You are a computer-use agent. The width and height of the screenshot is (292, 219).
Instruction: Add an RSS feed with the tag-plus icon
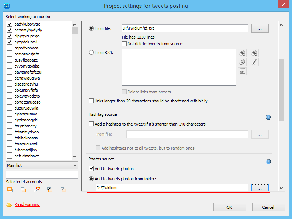(242, 53)
